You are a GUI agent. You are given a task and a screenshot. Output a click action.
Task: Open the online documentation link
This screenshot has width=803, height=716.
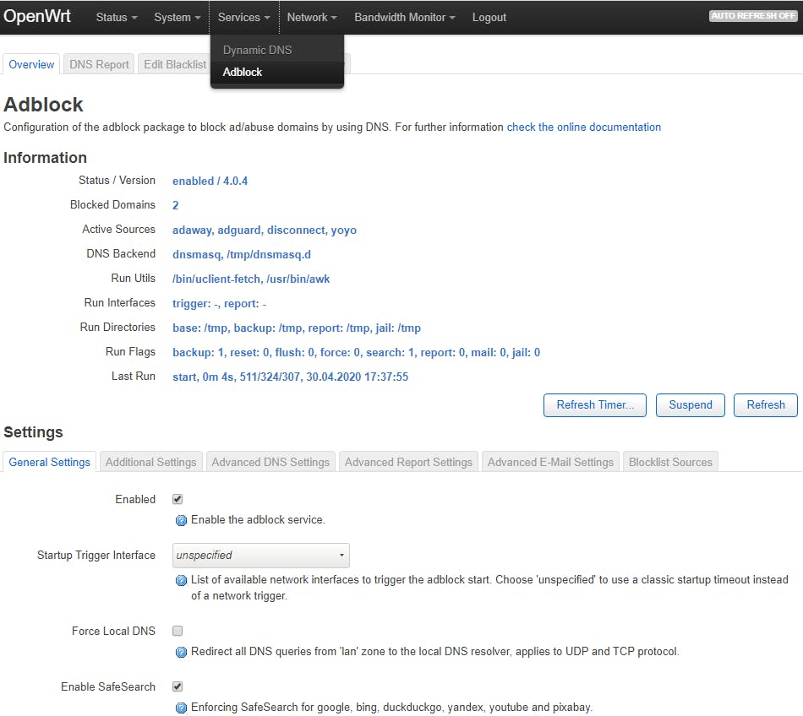pyautogui.click(x=584, y=127)
